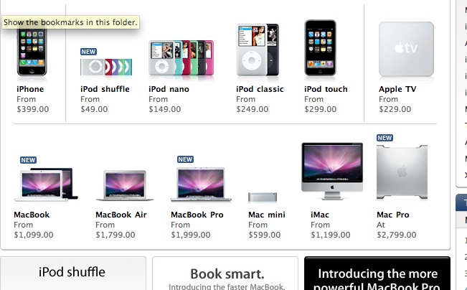The image size is (467, 290).
Task: Select the iMac desktop image
Action: pos(332,171)
